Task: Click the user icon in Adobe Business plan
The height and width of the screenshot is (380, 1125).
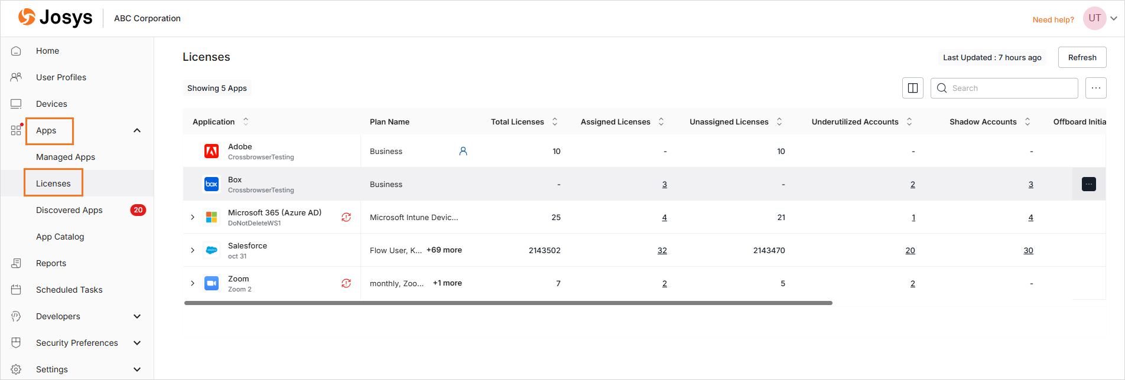Action: click(463, 151)
